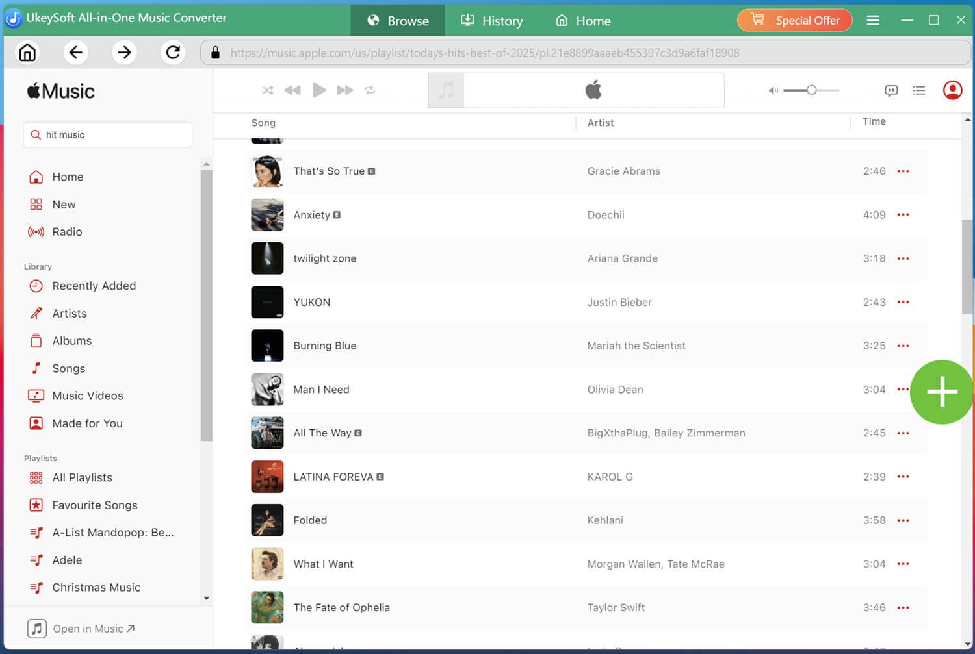Open more options for All The Way
975x654 pixels.
click(903, 433)
